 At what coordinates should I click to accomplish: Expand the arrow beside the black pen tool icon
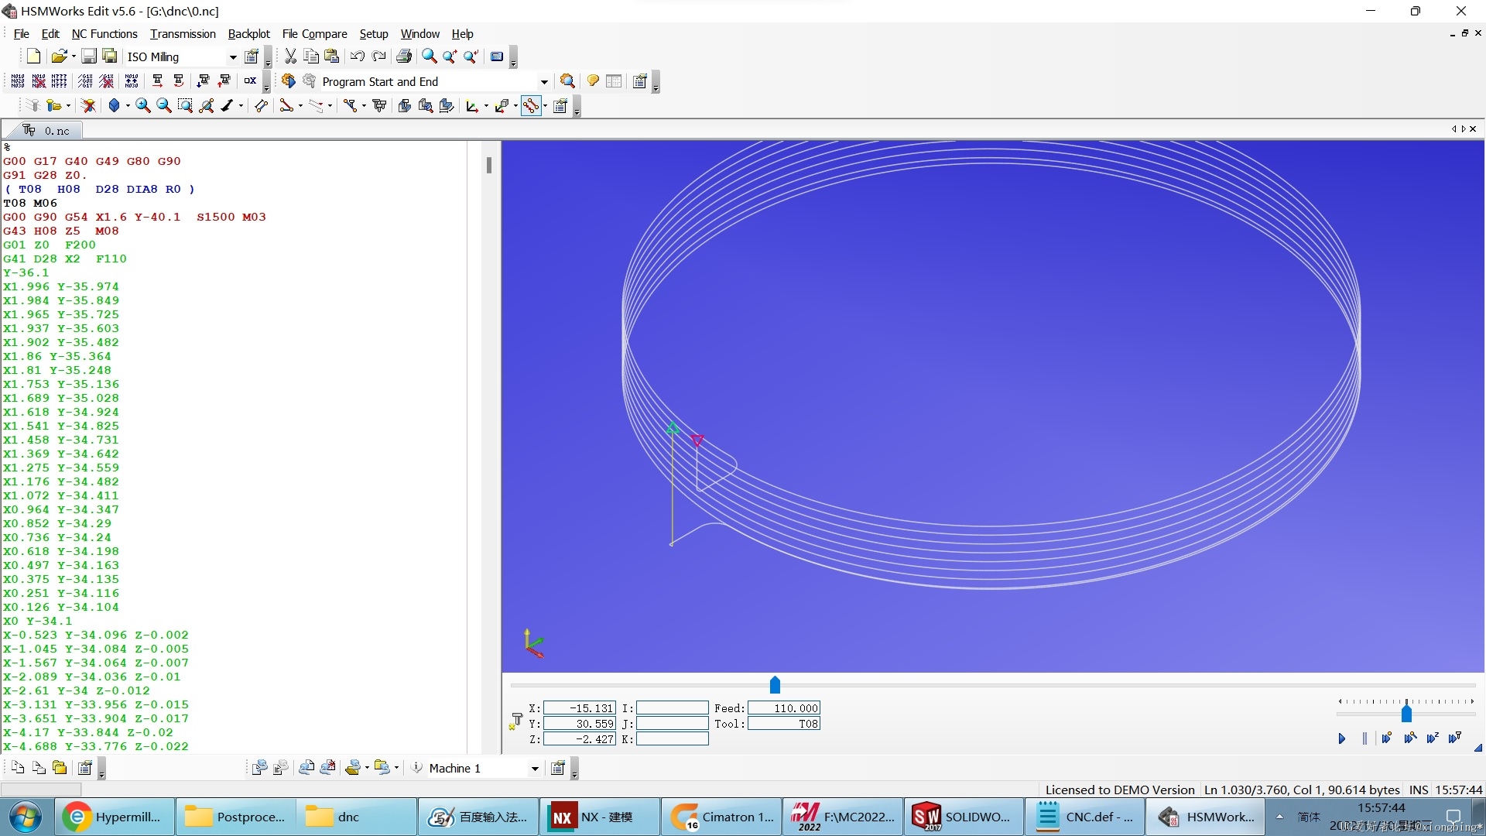click(x=241, y=106)
